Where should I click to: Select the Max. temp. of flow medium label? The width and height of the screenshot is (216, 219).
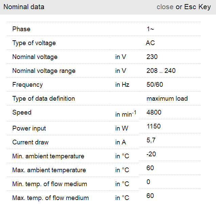coord(50,198)
